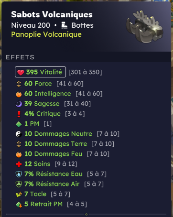The image size is (173, 217).
Task: Click the red heart Vitalité icon
Action: [x=21, y=72]
